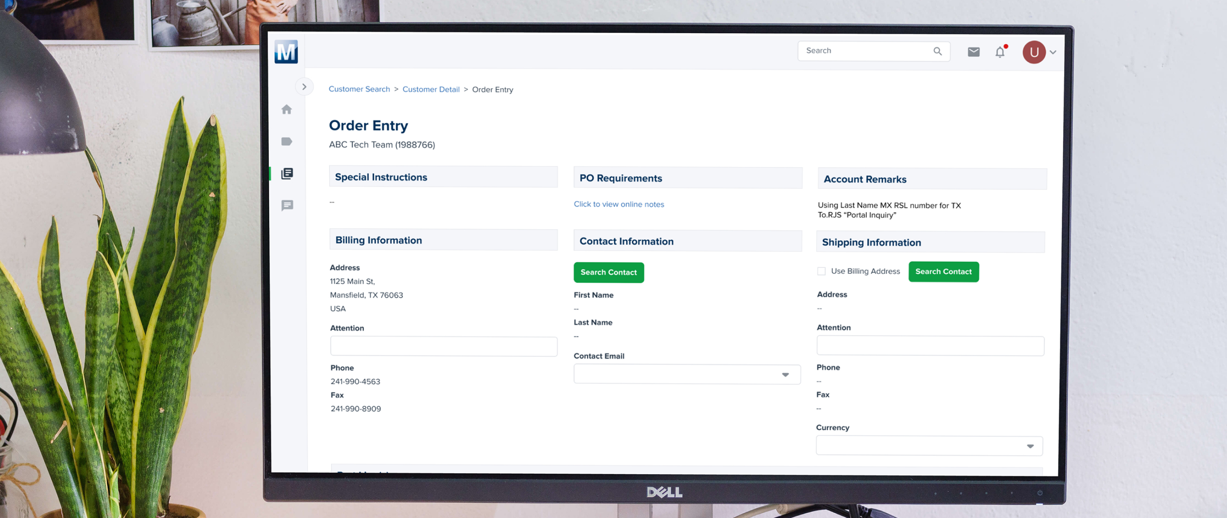The image size is (1227, 518).
Task: Click the red U user avatar
Action: (x=1034, y=52)
